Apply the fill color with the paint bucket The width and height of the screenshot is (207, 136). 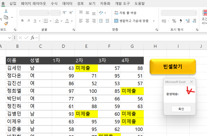coord(57,21)
